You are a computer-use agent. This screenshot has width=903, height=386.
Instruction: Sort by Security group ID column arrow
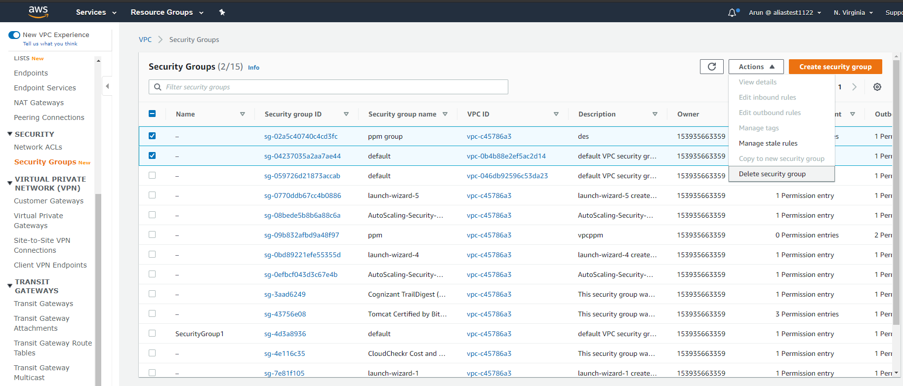[346, 114]
